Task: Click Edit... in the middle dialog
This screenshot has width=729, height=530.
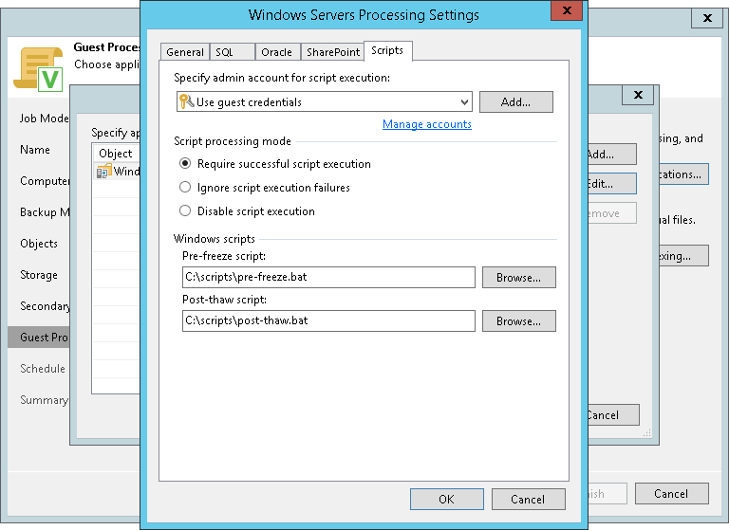Action: click(612, 184)
